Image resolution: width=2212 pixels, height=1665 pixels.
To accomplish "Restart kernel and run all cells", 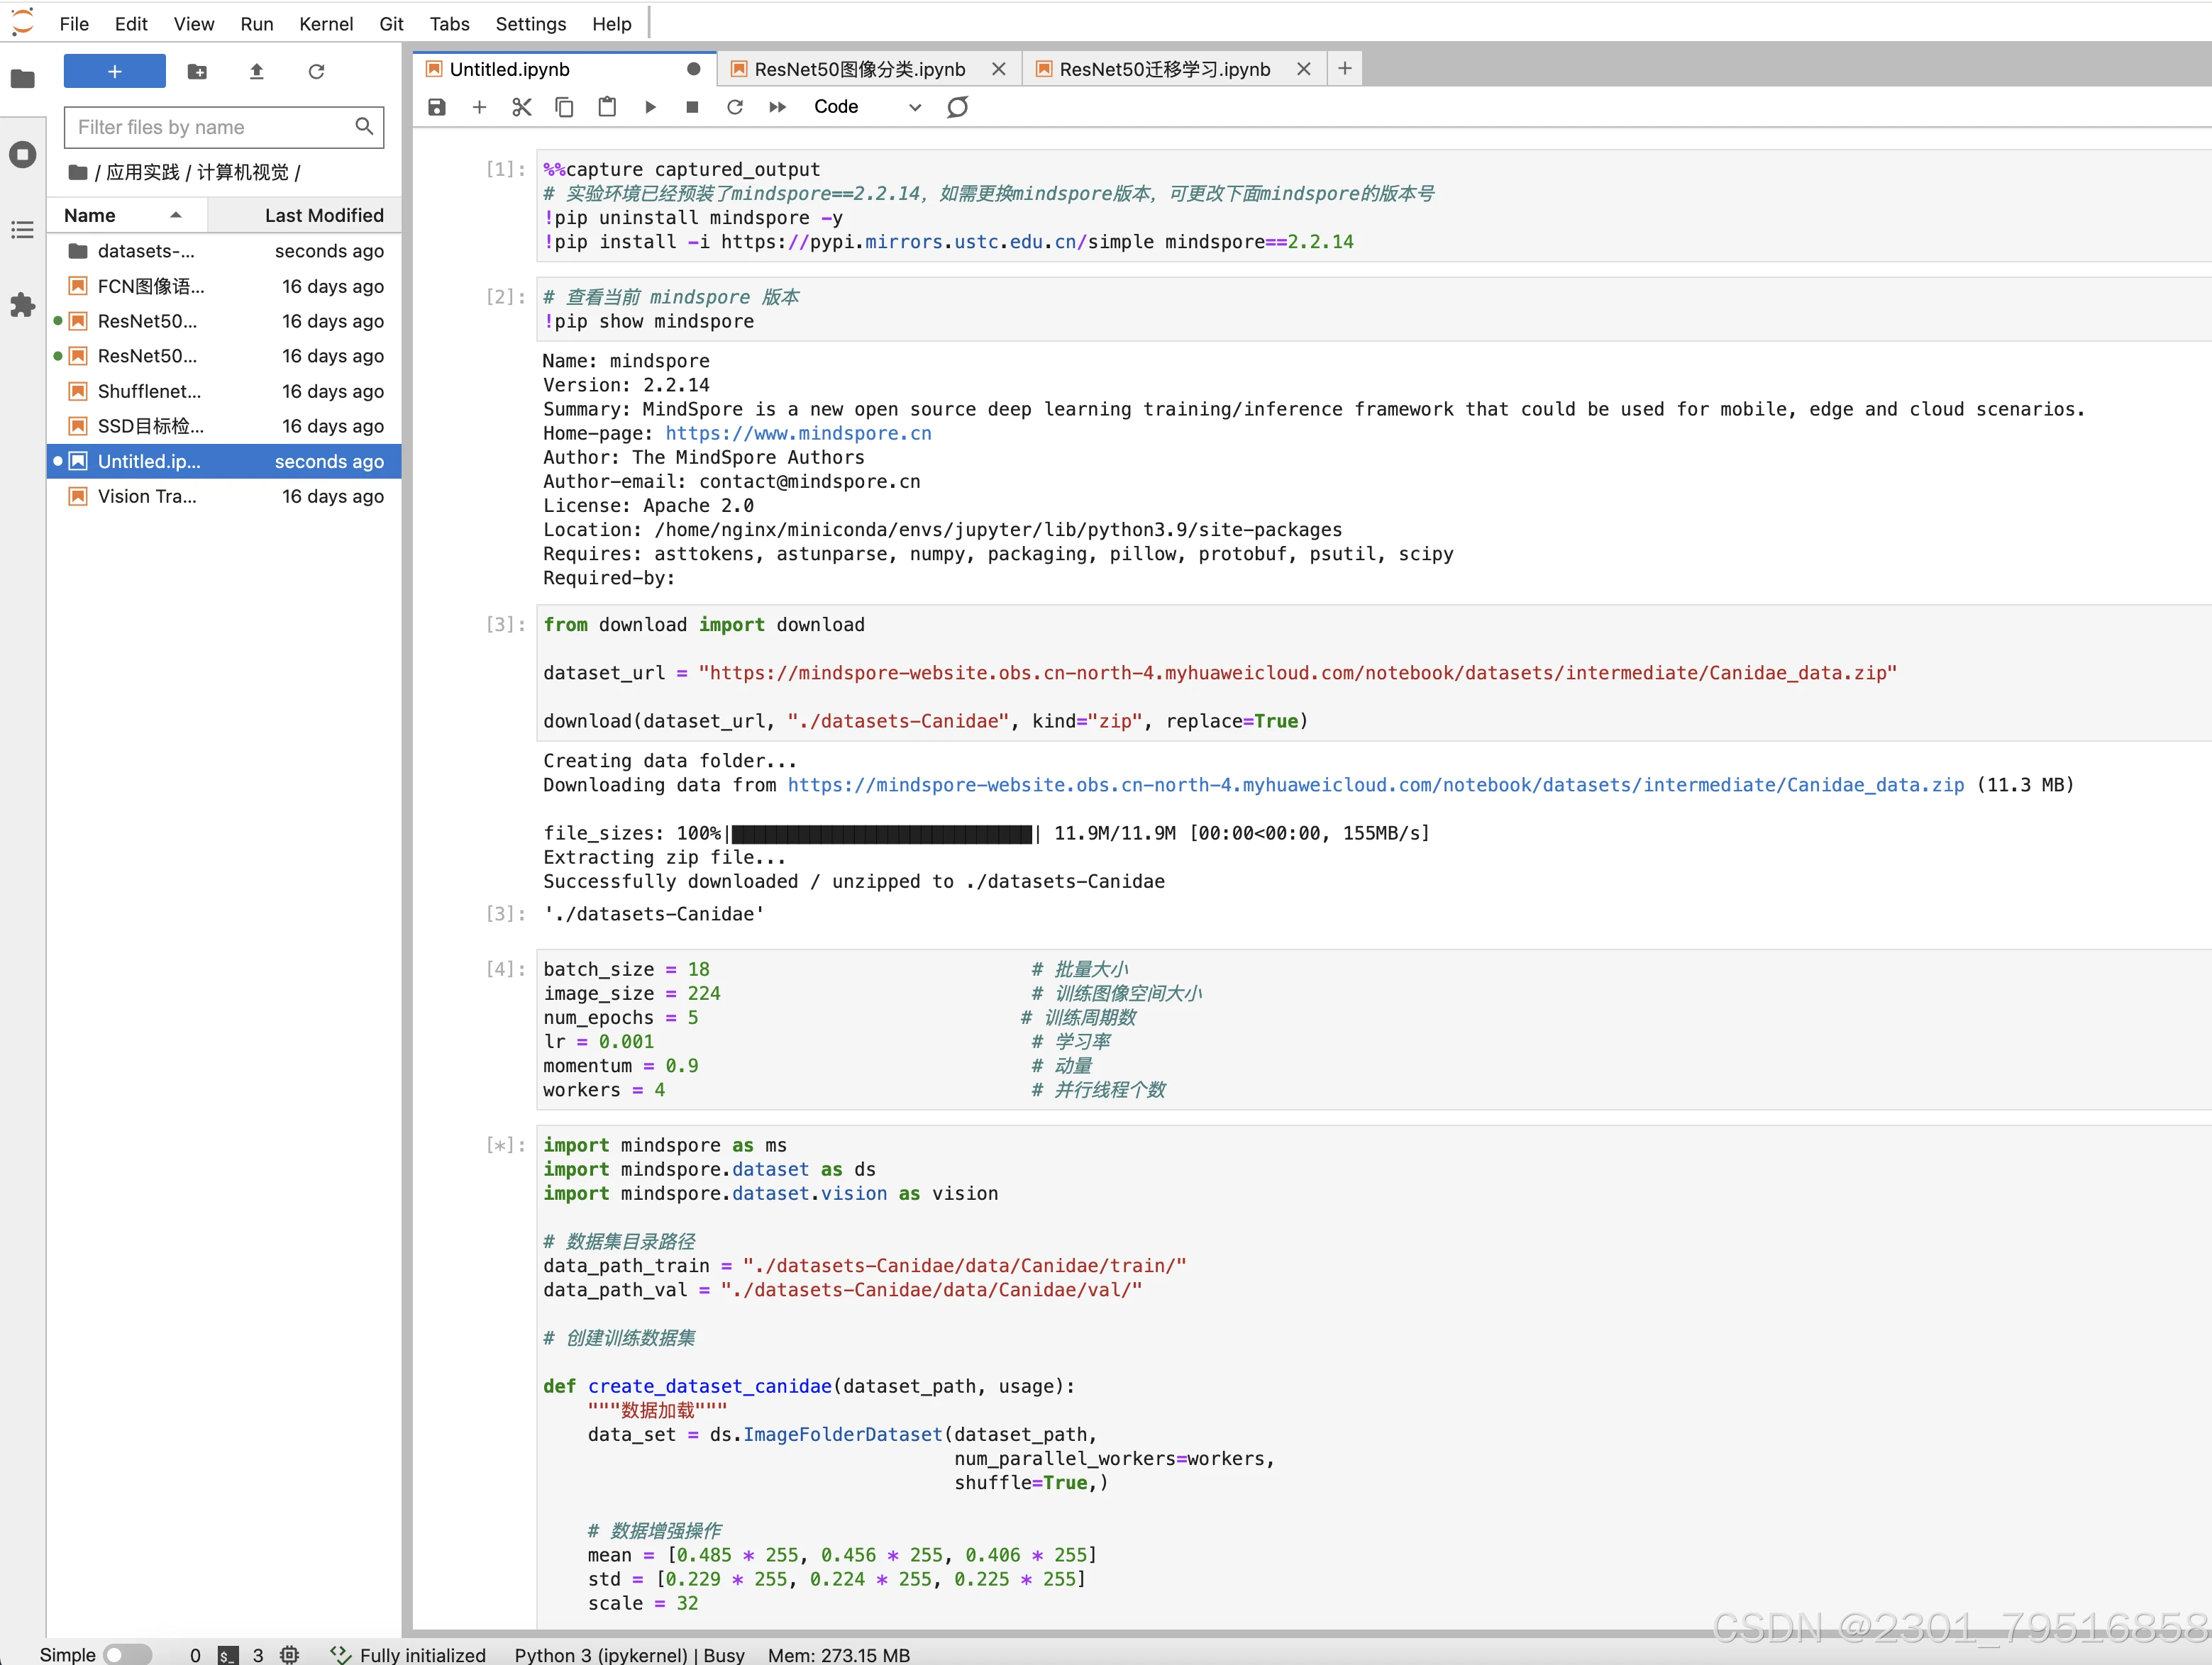I will (777, 107).
